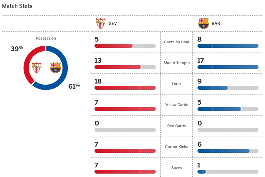Click the Match Stats heading
This screenshot has width=265, height=177.
click(17, 6)
